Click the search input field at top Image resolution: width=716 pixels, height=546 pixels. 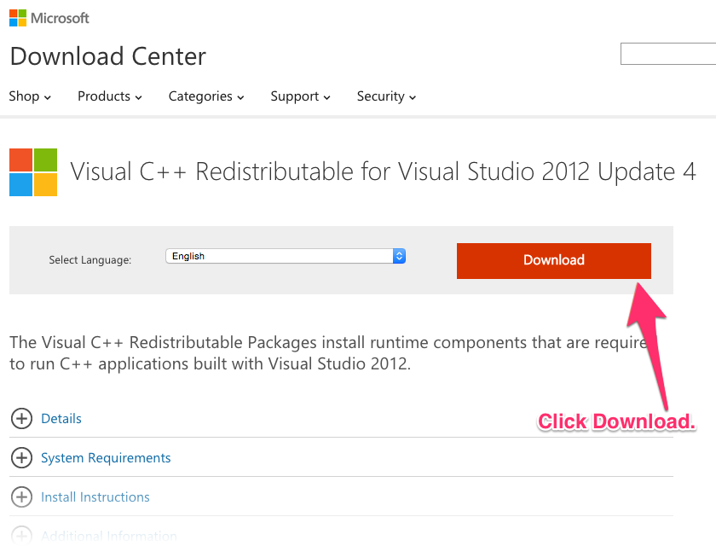668,54
